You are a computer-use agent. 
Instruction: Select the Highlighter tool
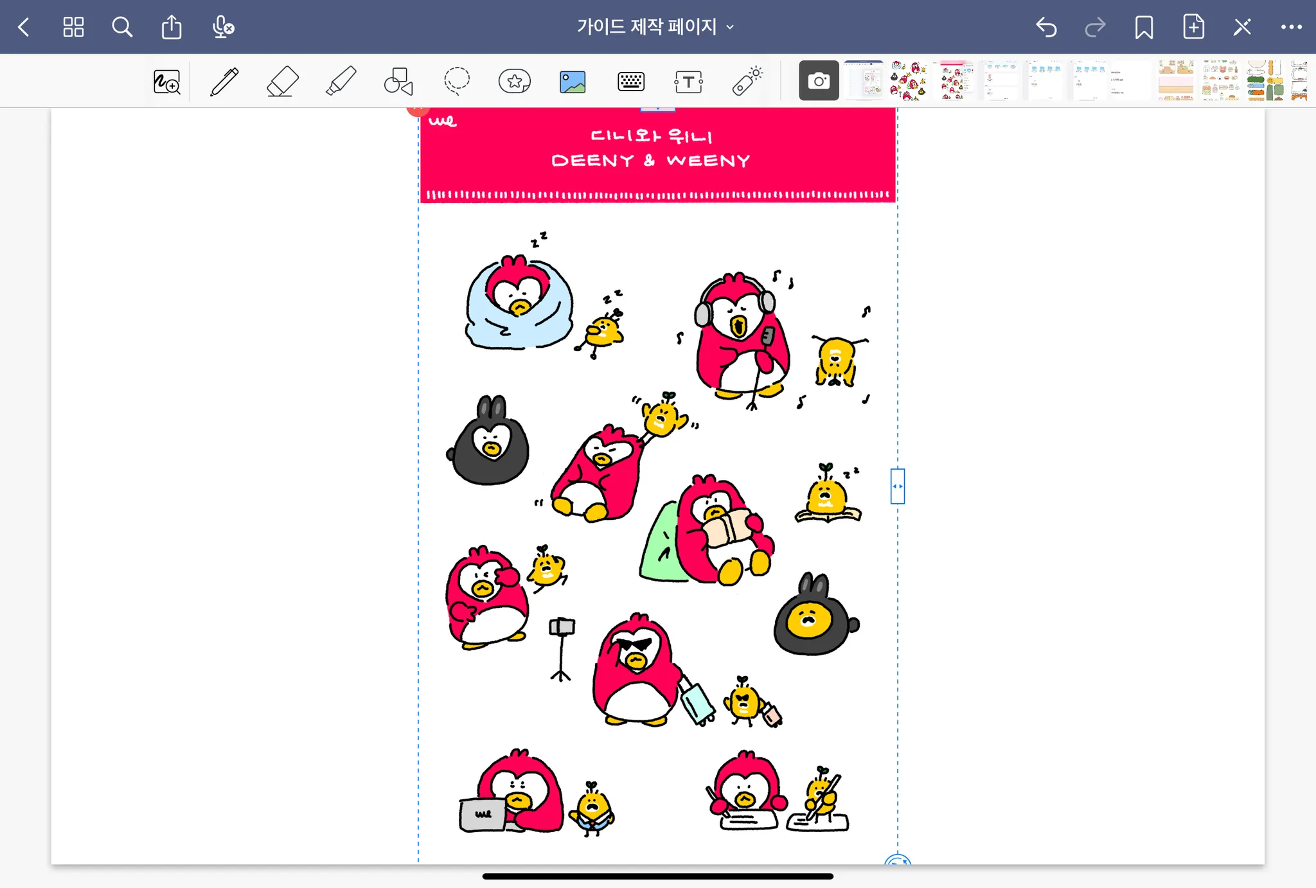coord(341,82)
